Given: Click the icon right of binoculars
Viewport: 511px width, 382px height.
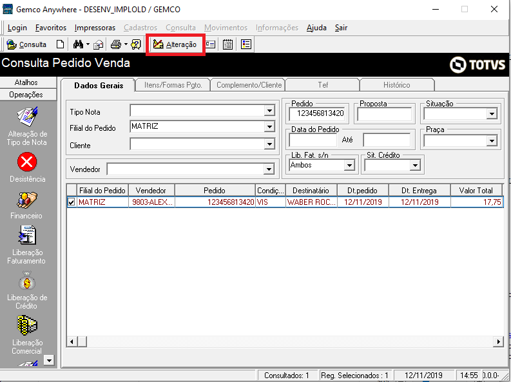Looking at the screenshot, I should (98, 44).
